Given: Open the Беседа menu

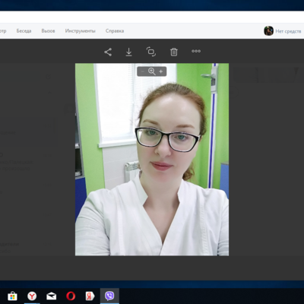Looking at the screenshot, I should pos(24,31).
